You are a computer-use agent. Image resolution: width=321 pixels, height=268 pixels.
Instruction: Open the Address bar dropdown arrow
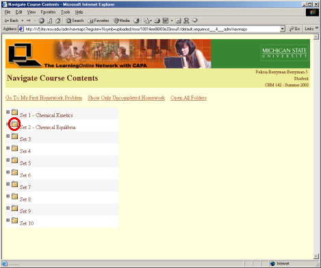tap(283, 29)
